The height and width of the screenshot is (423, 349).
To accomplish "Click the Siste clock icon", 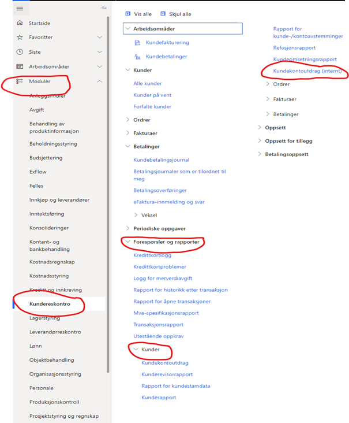I will click(x=20, y=51).
